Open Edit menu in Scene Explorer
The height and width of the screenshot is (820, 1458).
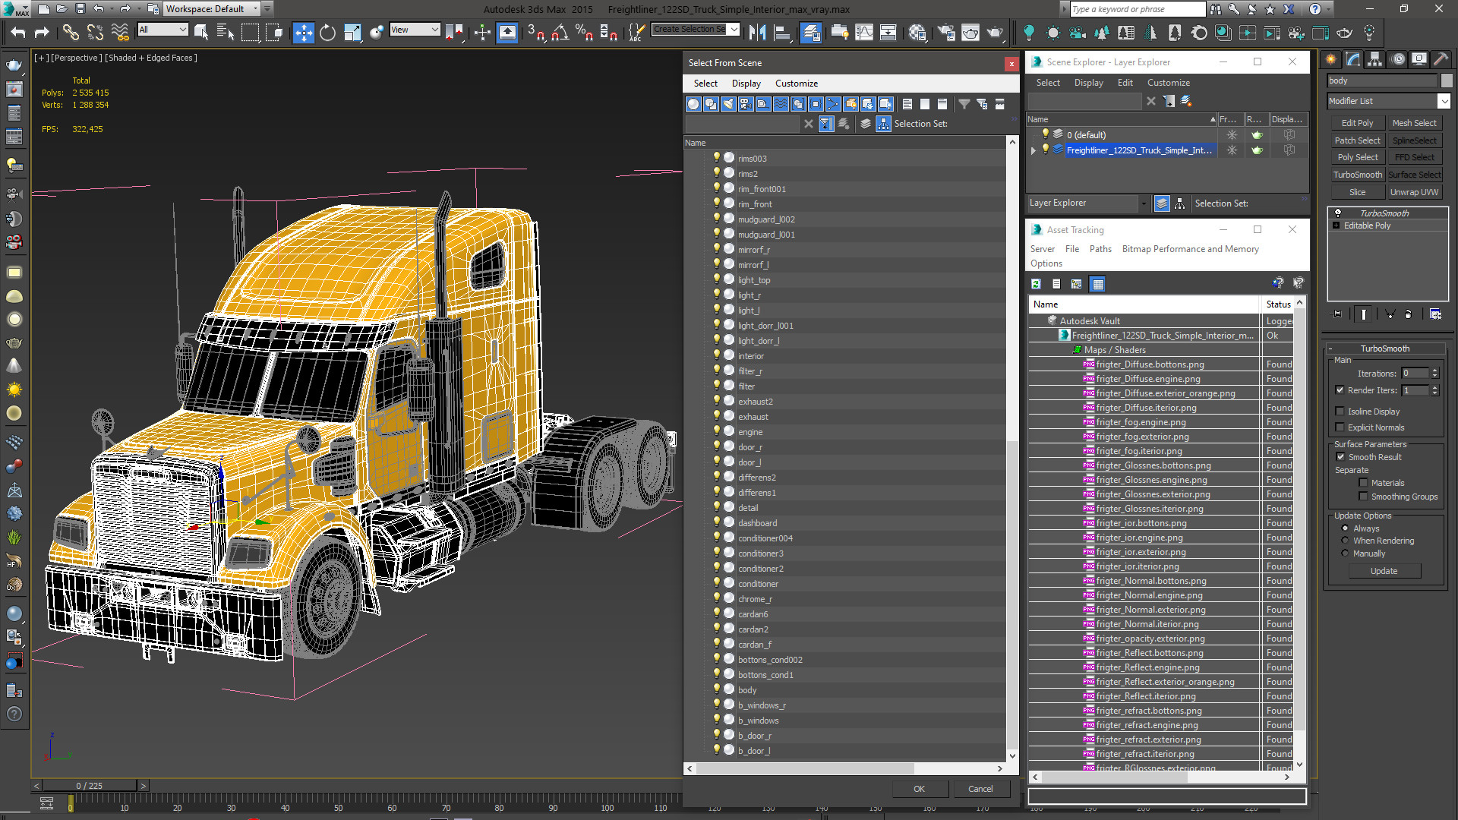coord(1125,83)
